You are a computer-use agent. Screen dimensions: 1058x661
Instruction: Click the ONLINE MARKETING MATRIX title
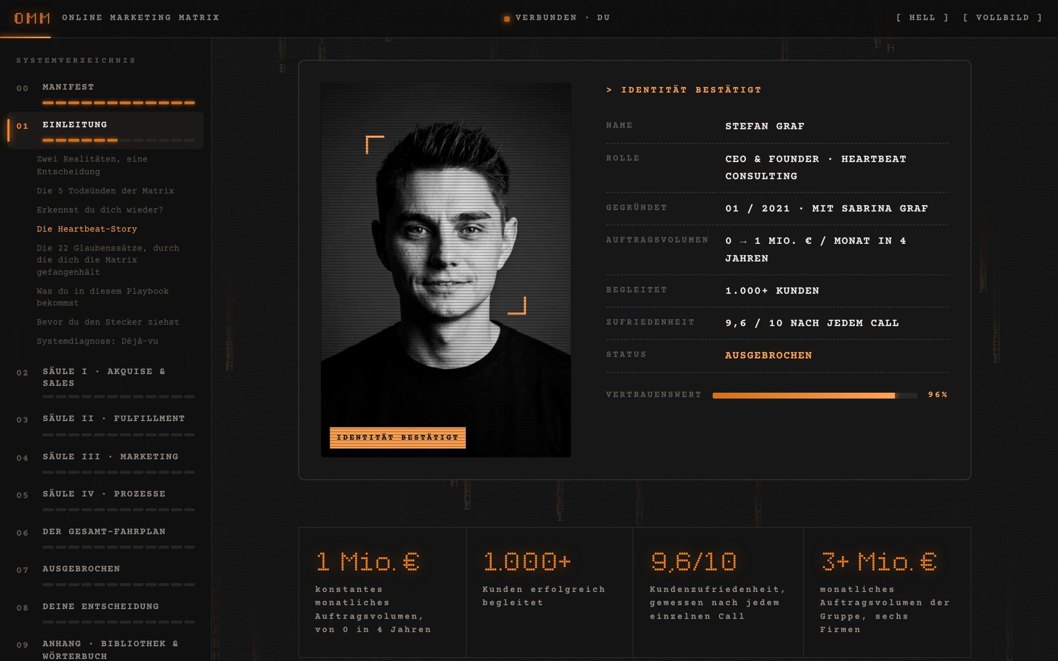[x=141, y=17]
